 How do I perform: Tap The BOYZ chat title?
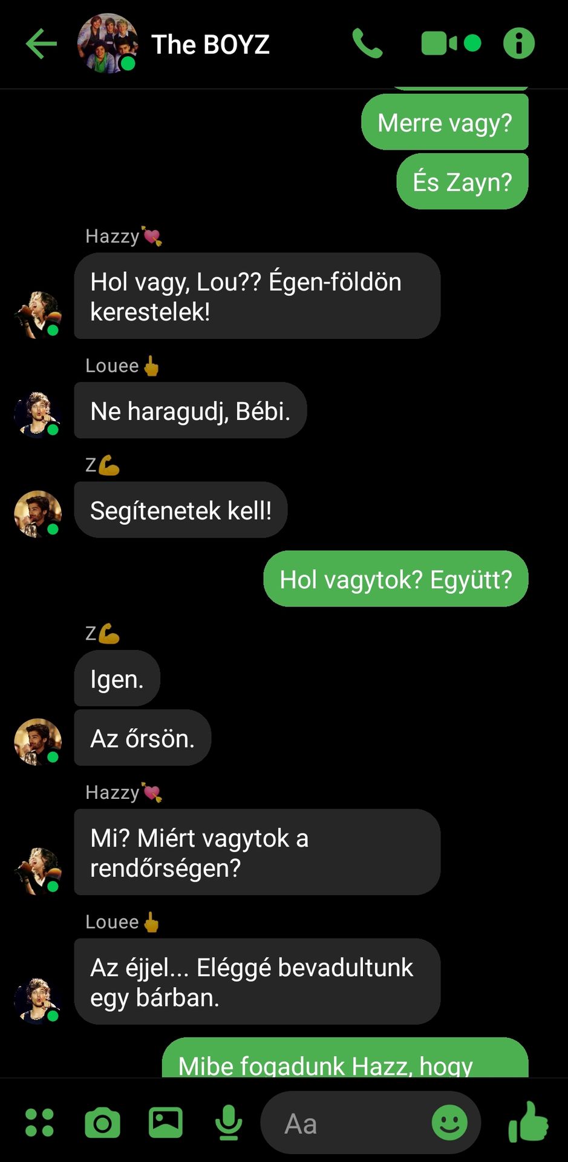coord(210,44)
